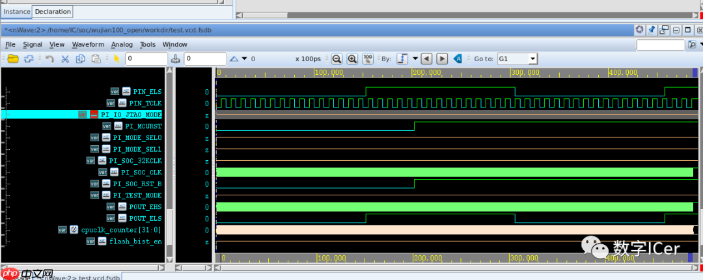This screenshot has width=703, height=280.
Task: Click the Zoom In magnifier icon
Action: coord(352,59)
